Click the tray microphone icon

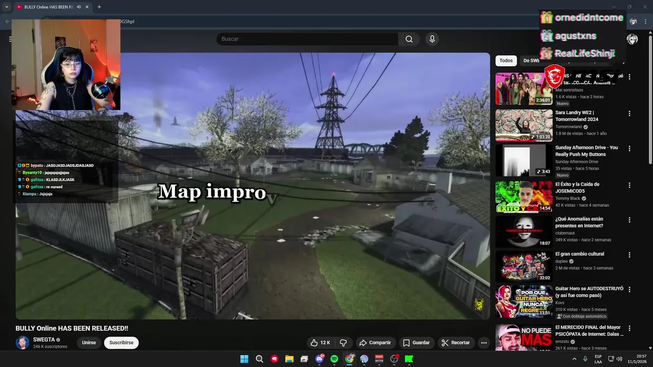coord(585,359)
